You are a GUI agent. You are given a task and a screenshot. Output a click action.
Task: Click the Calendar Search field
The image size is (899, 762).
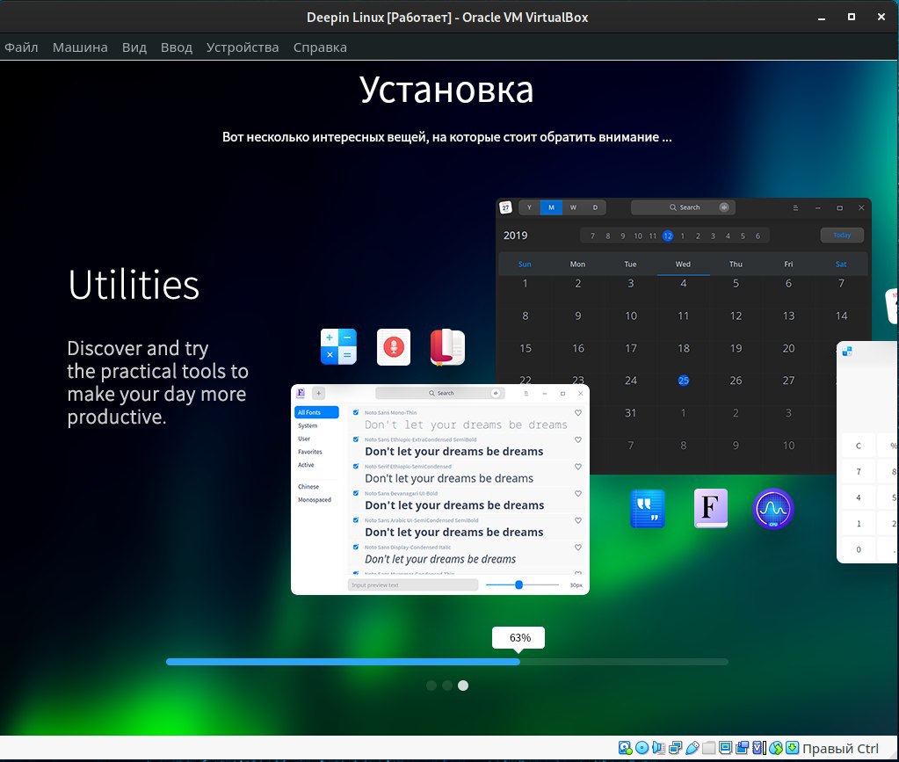(x=683, y=207)
